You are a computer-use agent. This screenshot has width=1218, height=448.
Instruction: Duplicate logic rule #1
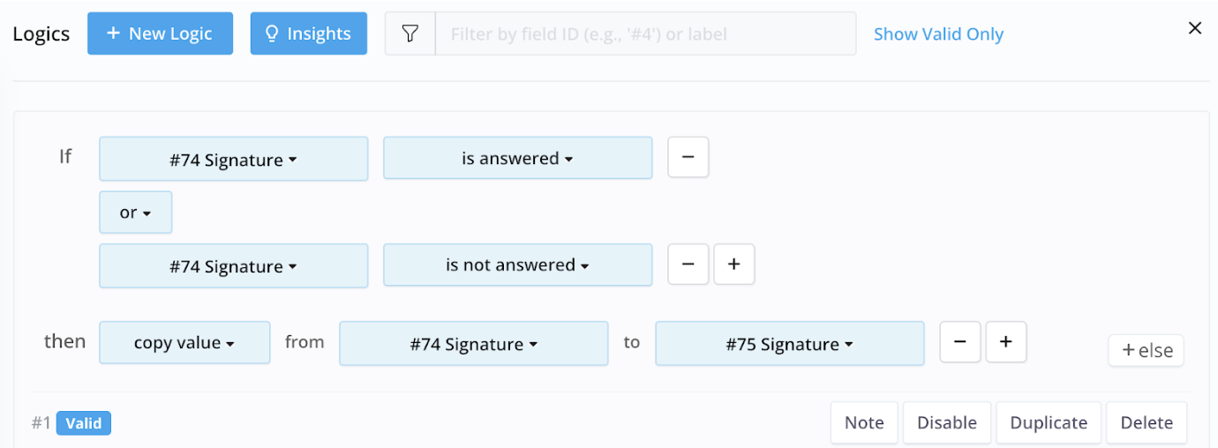click(x=1049, y=422)
